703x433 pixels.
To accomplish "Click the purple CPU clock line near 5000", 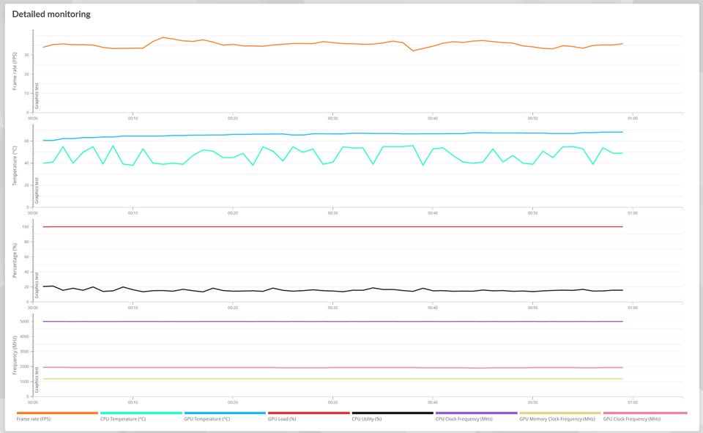I will pyautogui.click(x=332, y=322).
